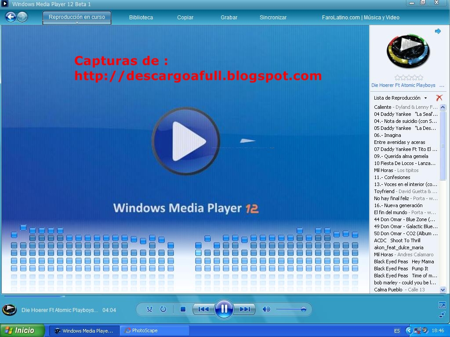Select 'bob marley - could you be l...' track

(406, 283)
